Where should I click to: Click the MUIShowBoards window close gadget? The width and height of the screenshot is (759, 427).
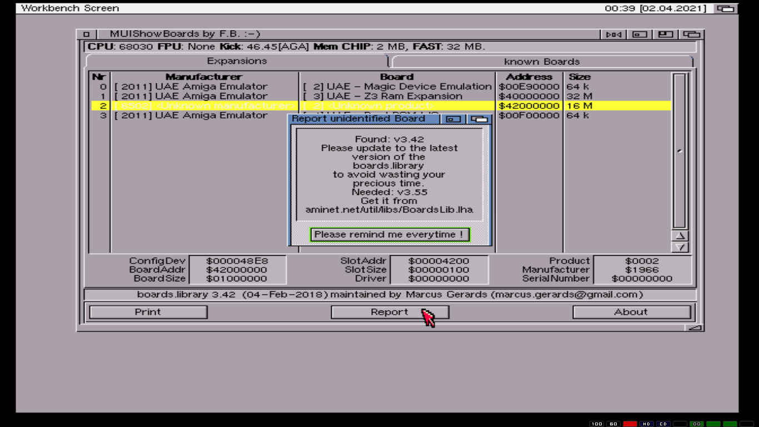coord(86,34)
